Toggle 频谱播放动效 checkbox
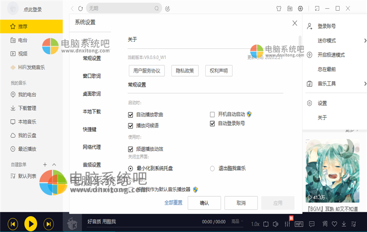367x232 pixels. pyautogui.click(x=131, y=149)
